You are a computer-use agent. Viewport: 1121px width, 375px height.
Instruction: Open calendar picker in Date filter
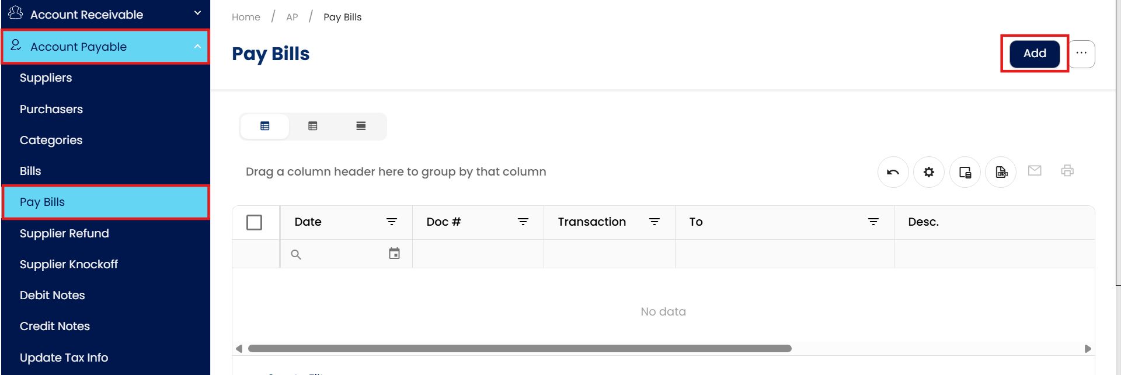(395, 254)
